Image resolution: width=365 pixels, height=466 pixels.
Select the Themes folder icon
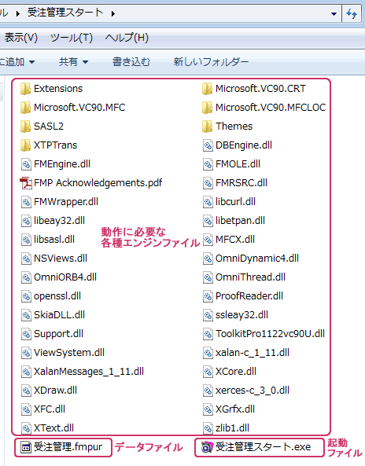click(208, 127)
